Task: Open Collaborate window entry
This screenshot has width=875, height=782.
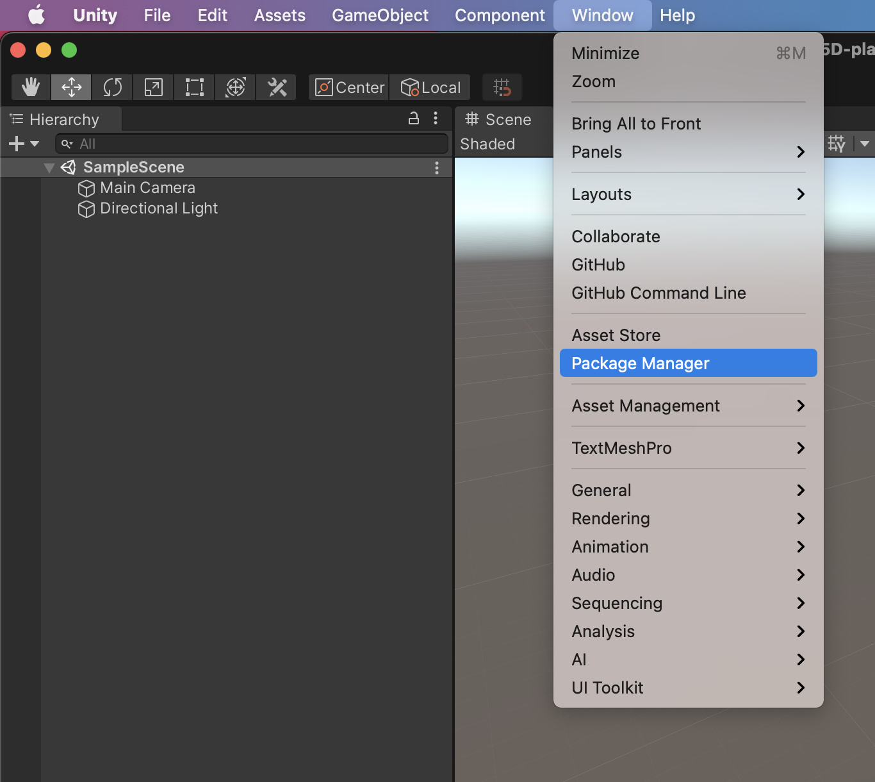Action: tap(689, 237)
